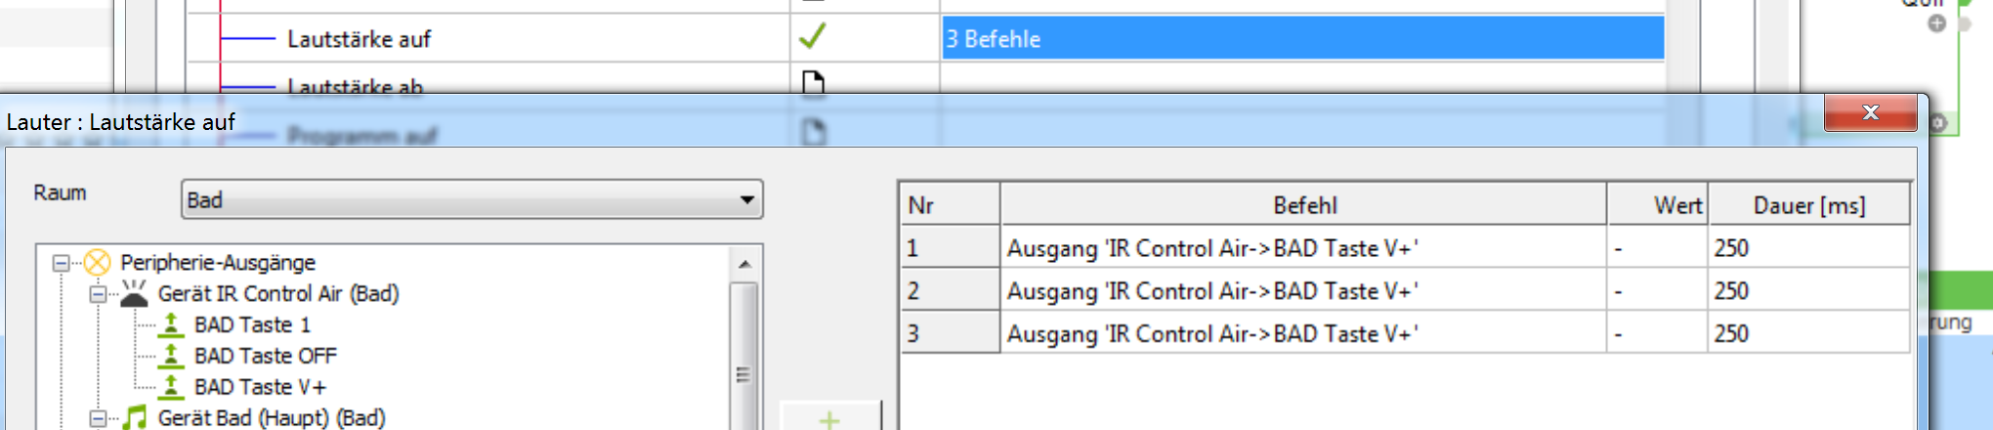Click the green checkmark beside Lautstärke auf

pos(812,37)
